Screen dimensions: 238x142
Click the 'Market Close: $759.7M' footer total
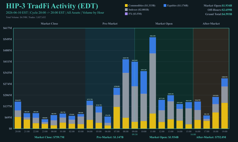coord(49,137)
